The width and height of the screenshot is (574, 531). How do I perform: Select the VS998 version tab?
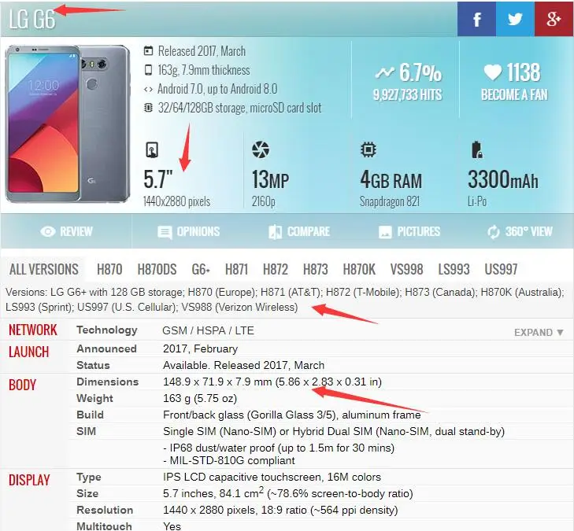407,270
